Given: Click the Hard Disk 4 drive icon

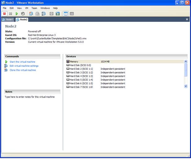Looking at the screenshot, I should tap(68, 76).
